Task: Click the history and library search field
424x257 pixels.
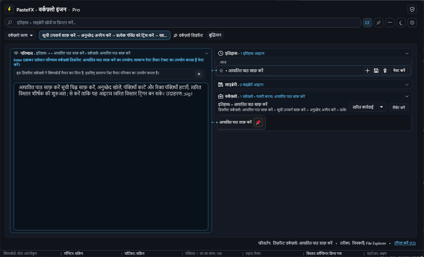Action: [183, 23]
